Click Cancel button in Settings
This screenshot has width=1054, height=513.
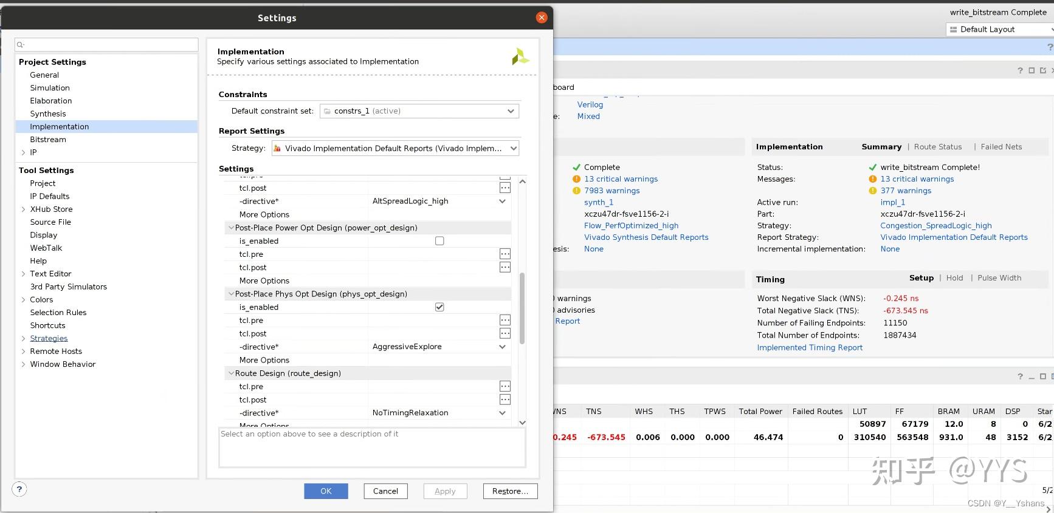coord(385,491)
